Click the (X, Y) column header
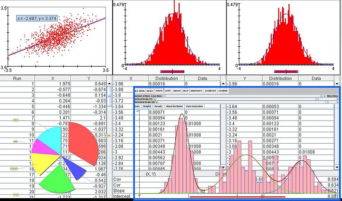342x201 pixels. pos(151,174)
